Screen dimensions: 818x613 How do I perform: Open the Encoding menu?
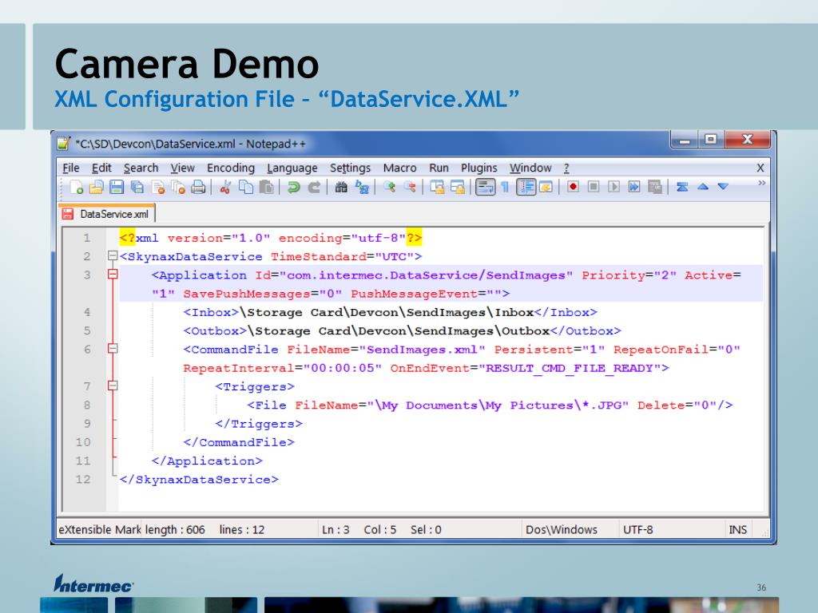click(x=230, y=168)
